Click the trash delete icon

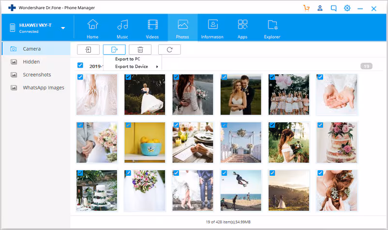140,50
